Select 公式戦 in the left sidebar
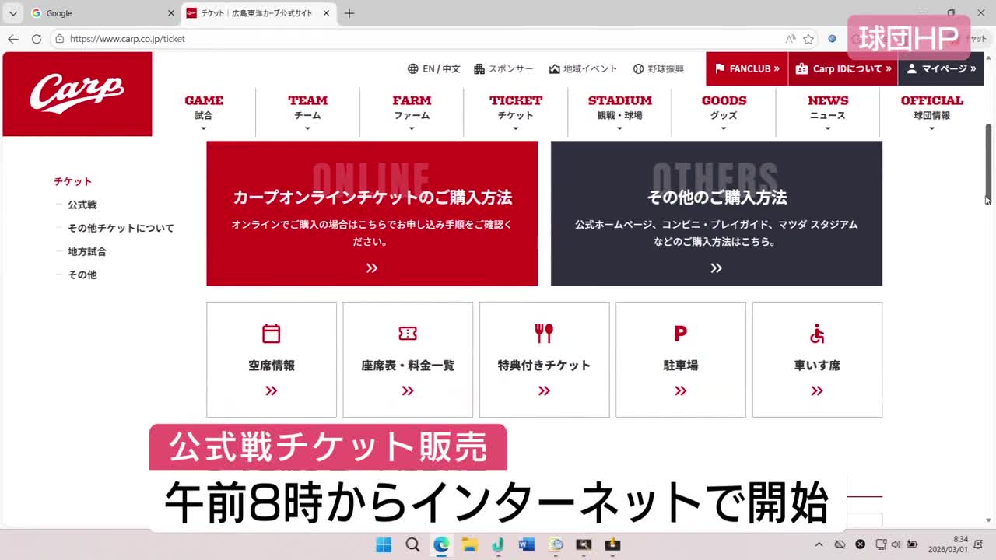Screen dimensions: 996x560 coord(82,205)
